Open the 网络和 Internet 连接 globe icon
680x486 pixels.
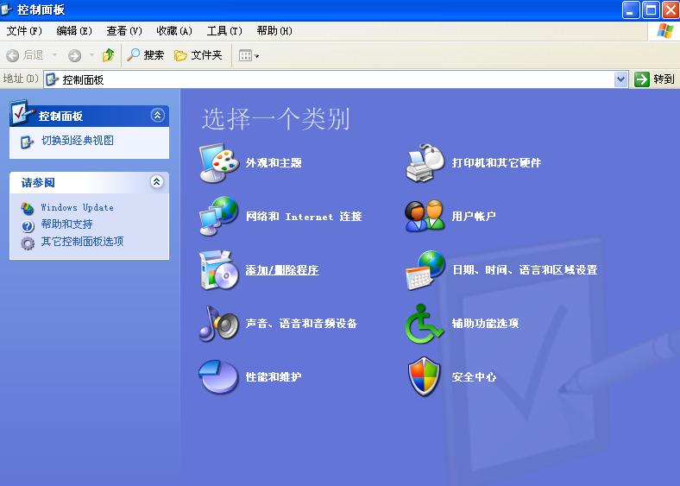tap(219, 216)
